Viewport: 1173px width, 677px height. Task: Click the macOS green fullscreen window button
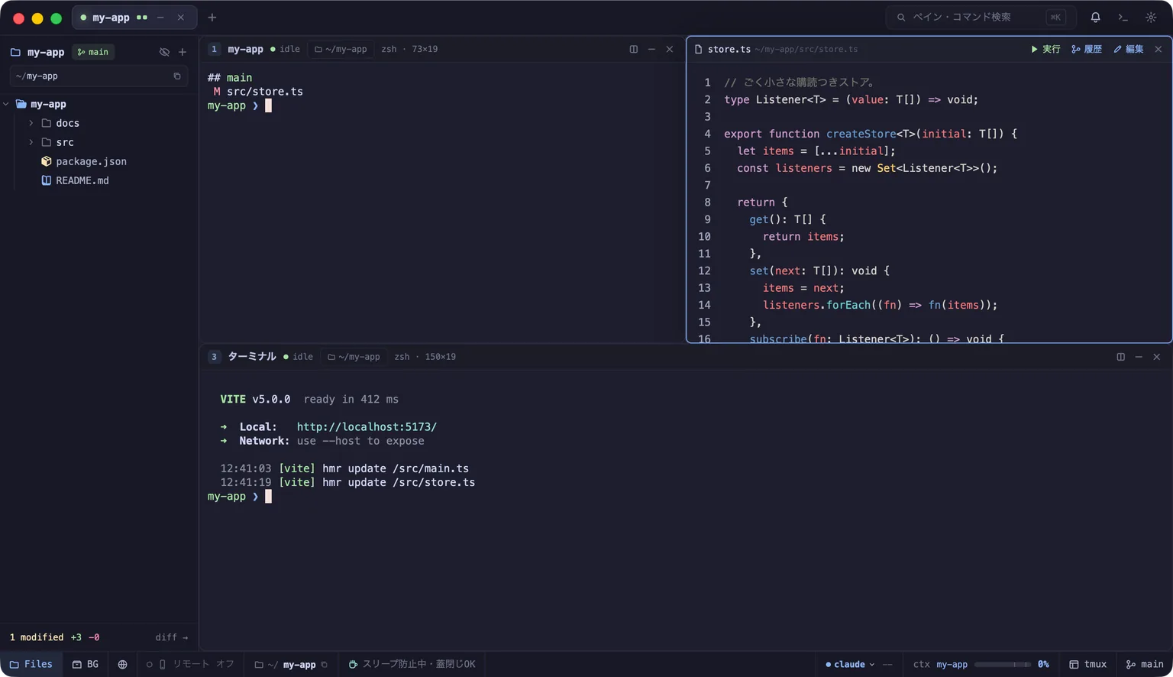click(x=56, y=18)
